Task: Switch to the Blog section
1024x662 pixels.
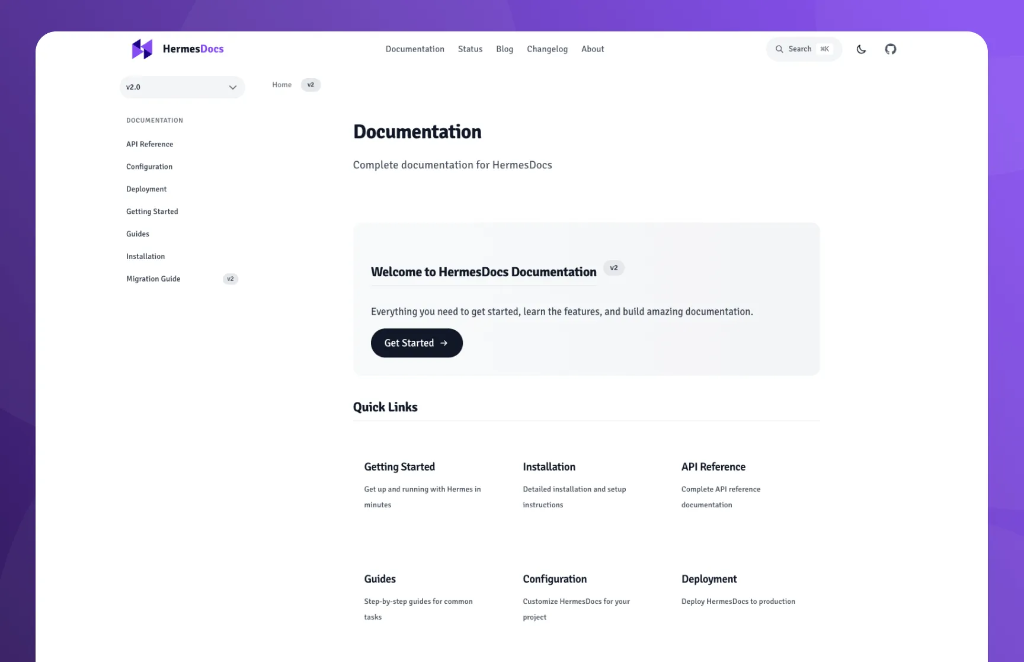Action: tap(504, 49)
